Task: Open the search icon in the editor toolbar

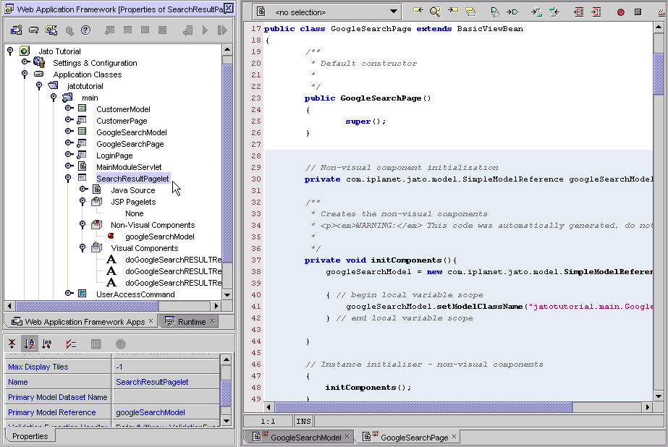Action: [434, 12]
